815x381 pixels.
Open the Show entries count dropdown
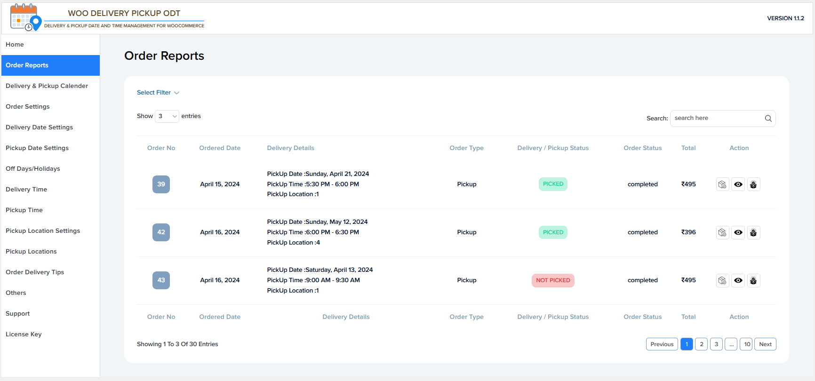coord(167,116)
